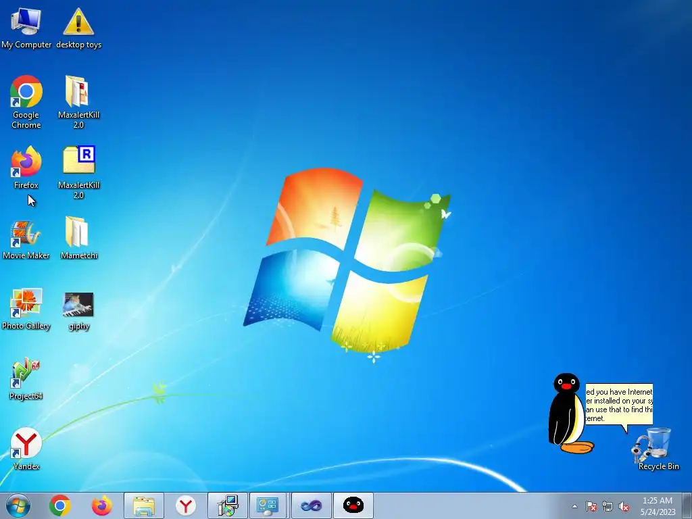This screenshot has height=519, width=692.
Task: Open the My Computer desktop icon
Action: [26, 27]
